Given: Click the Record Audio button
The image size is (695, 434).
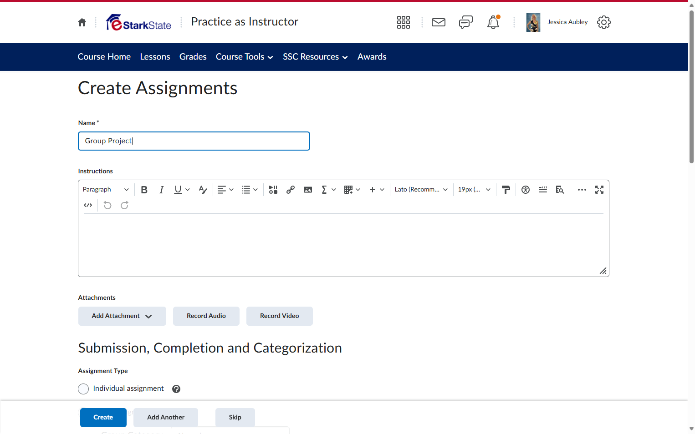Looking at the screenshot, I should (x=206, y=316).
